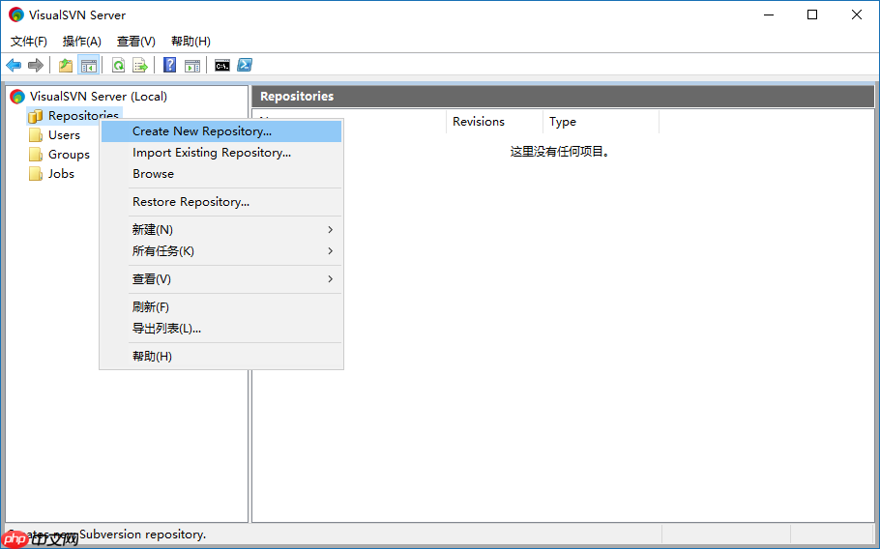This screenshot has width=880, height=549.
Task: Choose Create New Repository... from context menu
Action: click(221, 131)
